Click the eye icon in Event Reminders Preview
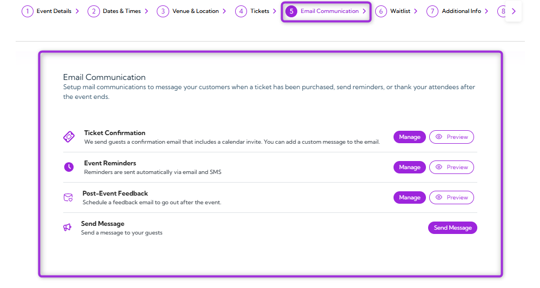The width and height of the screenshot is (540, 288). coord(439,167)
